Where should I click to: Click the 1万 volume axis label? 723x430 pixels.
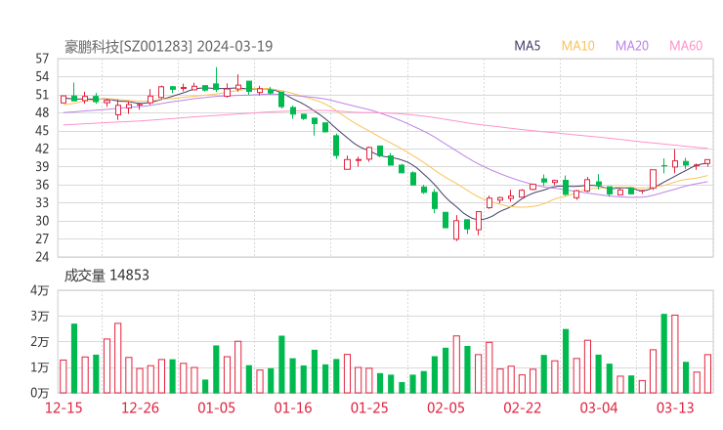(40, 367)
